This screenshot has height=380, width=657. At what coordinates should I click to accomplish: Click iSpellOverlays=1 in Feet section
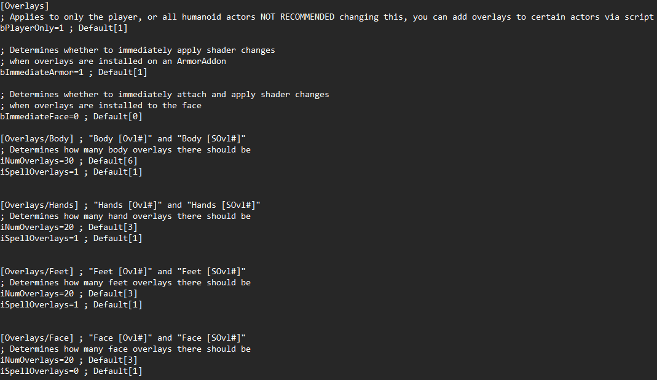[x=39, y=305]
